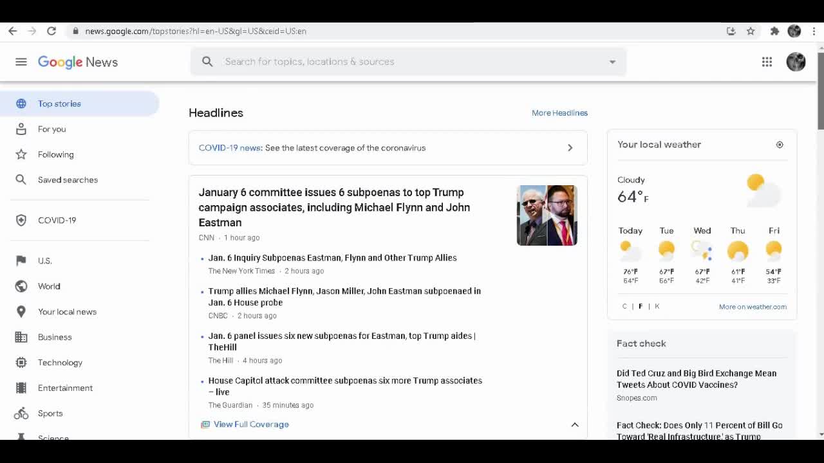Click Friday's weather forecast icon

[774, 250]
